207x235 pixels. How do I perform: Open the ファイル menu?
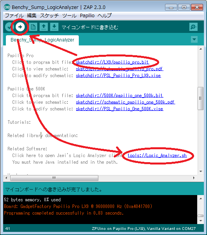pyautogui.click(x=14, y=15)
